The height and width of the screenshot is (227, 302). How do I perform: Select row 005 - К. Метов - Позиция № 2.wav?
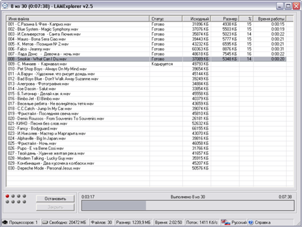147,44
